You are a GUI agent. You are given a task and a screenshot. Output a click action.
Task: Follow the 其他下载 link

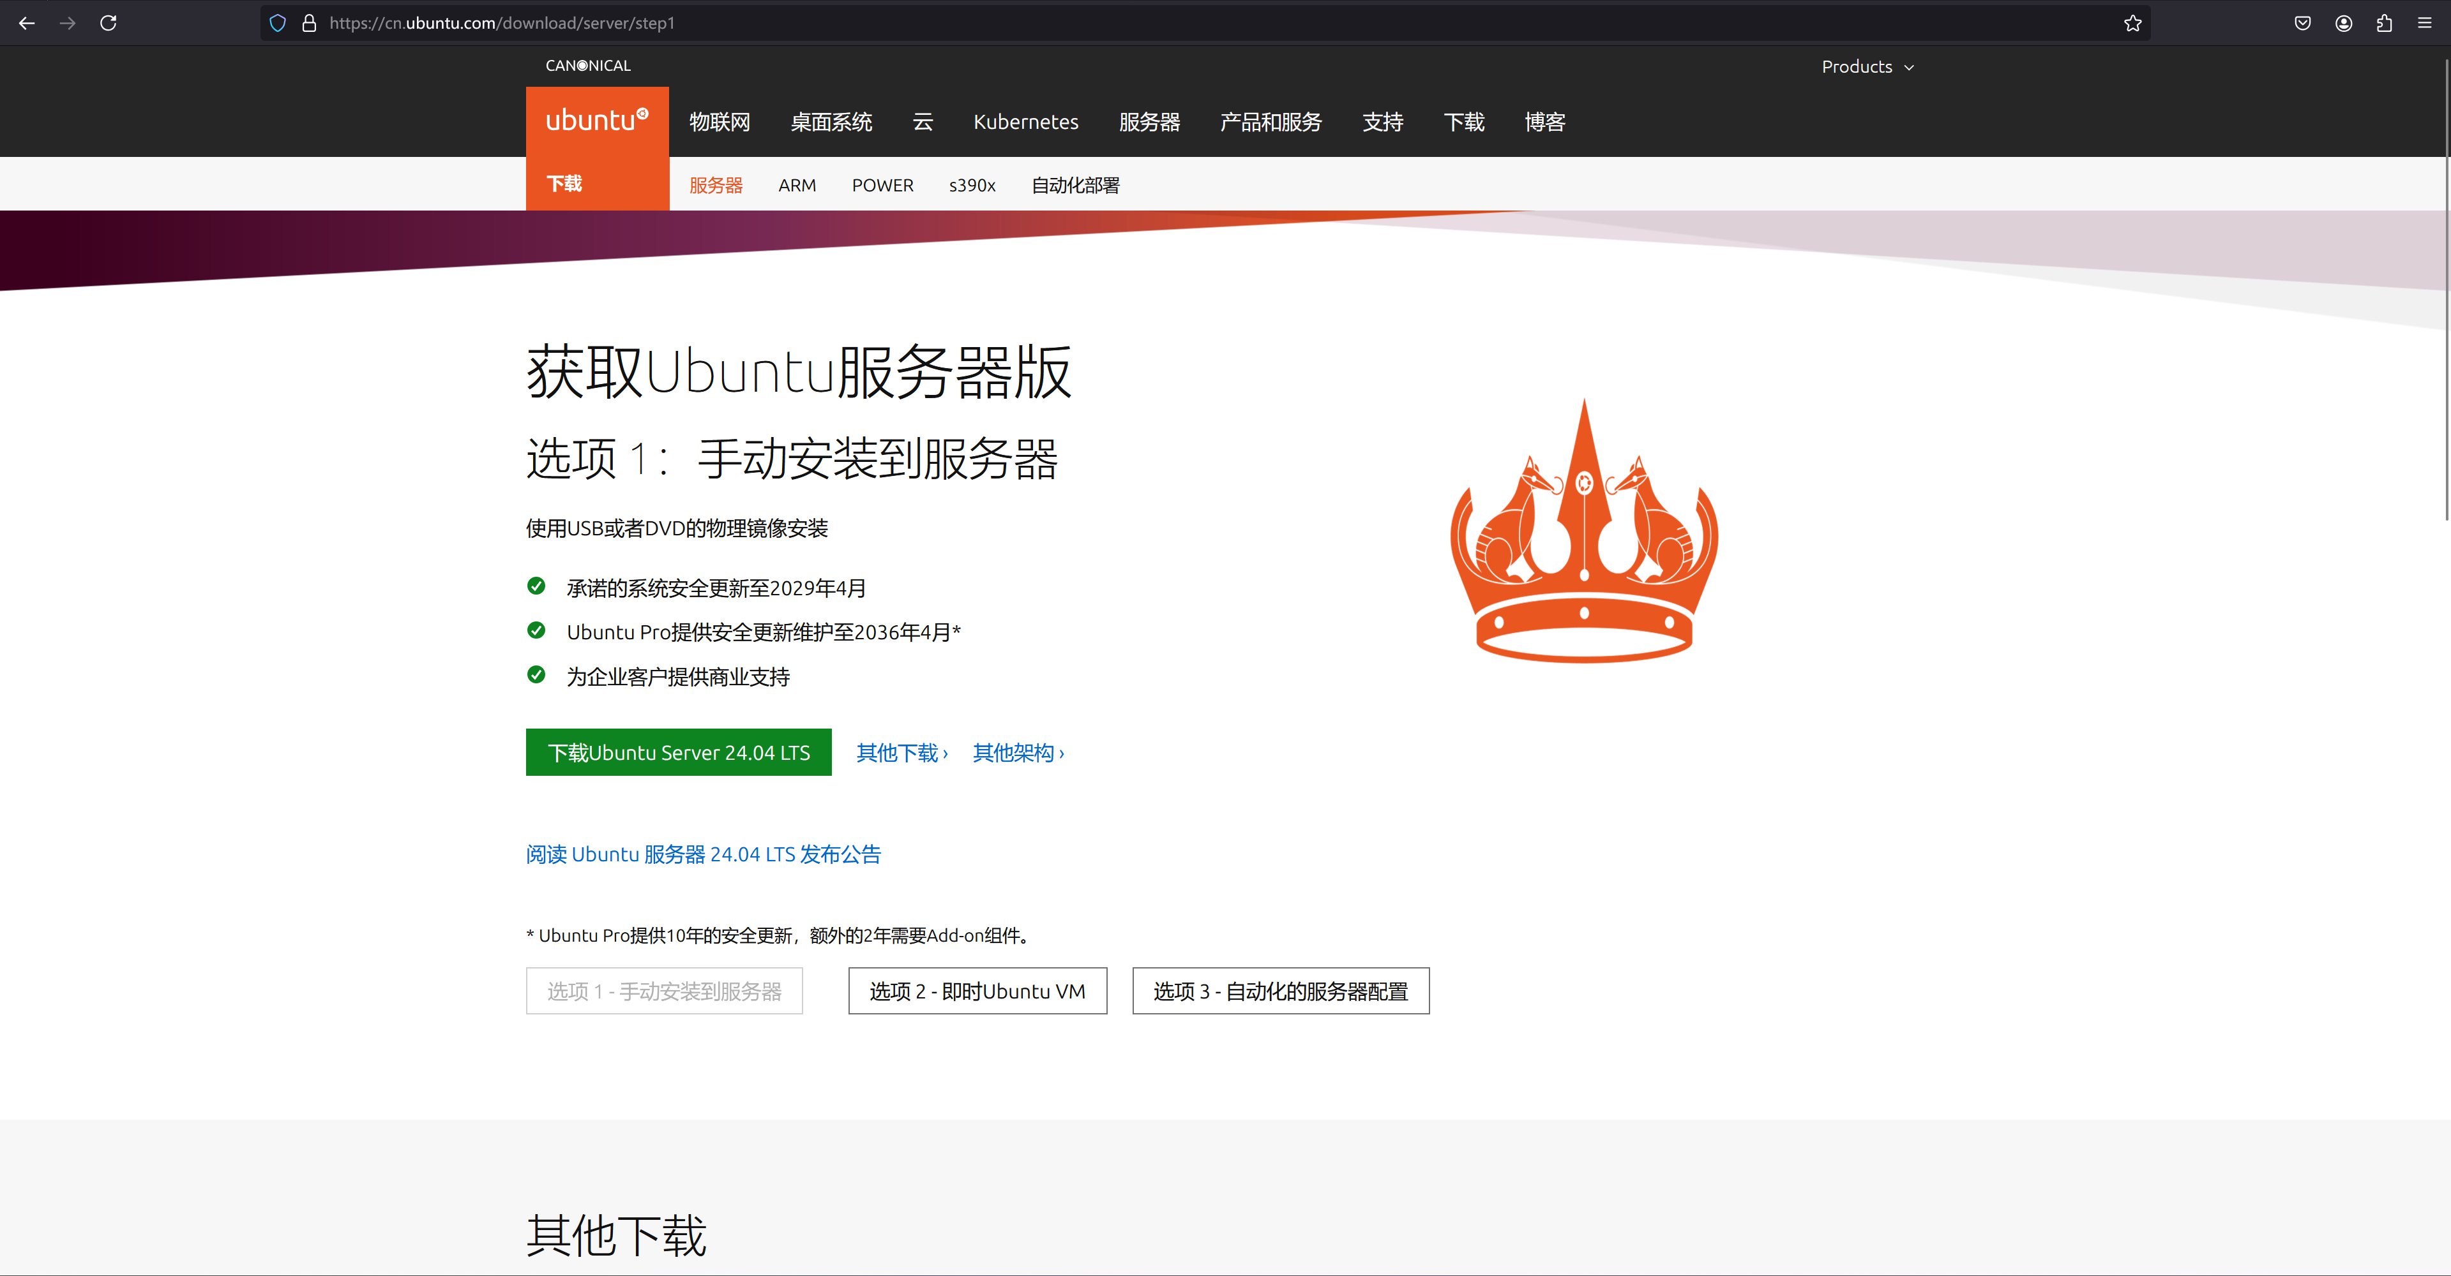point(902,753)
